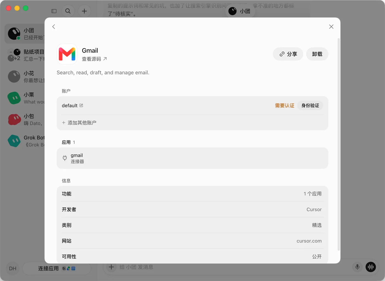Close the Gmail plugin dialog
The height and width of the screenshot is (281, 385).
click(331, 27)
